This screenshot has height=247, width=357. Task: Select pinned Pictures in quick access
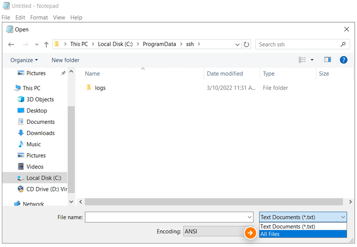(x=36, y=73)
